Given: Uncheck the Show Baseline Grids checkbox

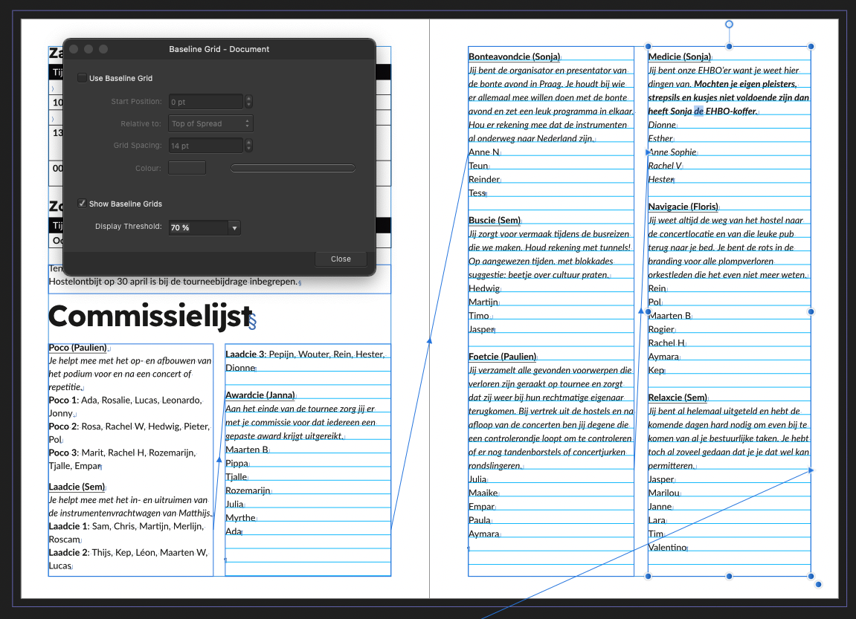Looking at the screenshot, I should [82, 204].
